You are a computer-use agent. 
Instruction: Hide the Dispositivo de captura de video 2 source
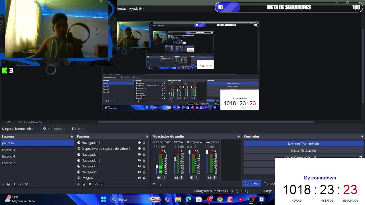139,149
